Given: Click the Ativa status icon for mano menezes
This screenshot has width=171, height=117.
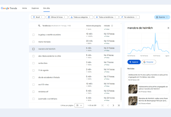Looking at the screenshot, I should (105, 43).
